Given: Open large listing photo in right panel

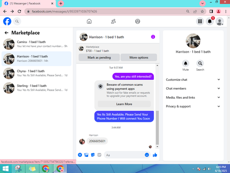Looking at the screenshot, I should 193,41.
